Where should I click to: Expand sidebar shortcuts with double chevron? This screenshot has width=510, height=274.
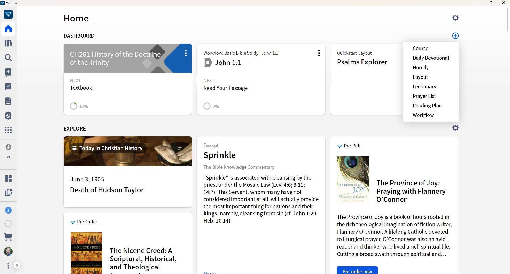(x=8, y=157)
